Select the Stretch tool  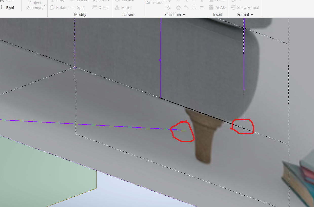pos(101,1)
